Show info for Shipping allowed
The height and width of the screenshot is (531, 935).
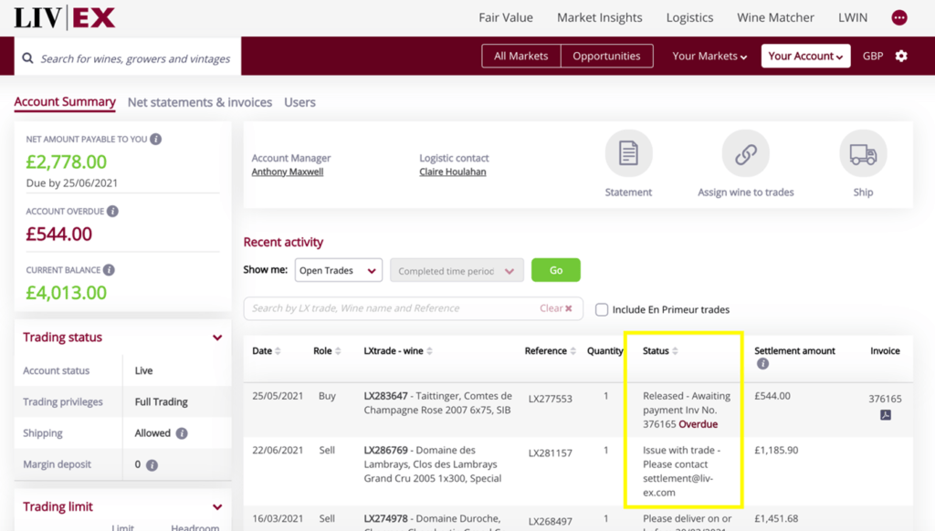point(182,433)
